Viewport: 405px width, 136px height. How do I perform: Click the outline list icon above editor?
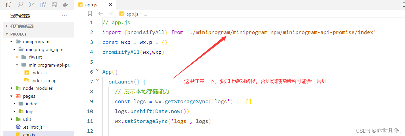(80, 14)
